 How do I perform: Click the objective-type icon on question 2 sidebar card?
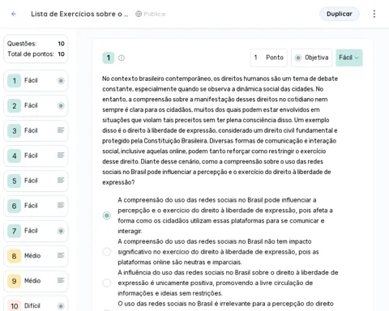pos(61,105)
